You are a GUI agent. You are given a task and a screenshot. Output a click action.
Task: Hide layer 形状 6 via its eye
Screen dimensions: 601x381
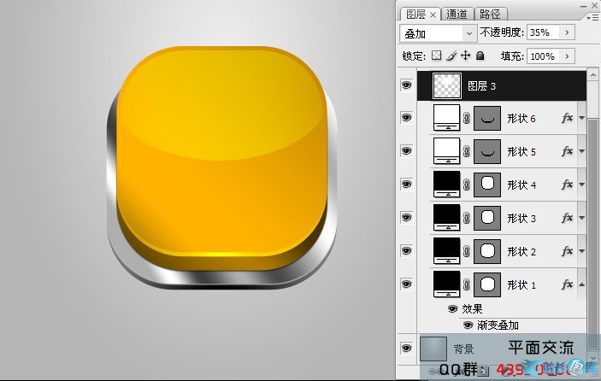point(406,117)
